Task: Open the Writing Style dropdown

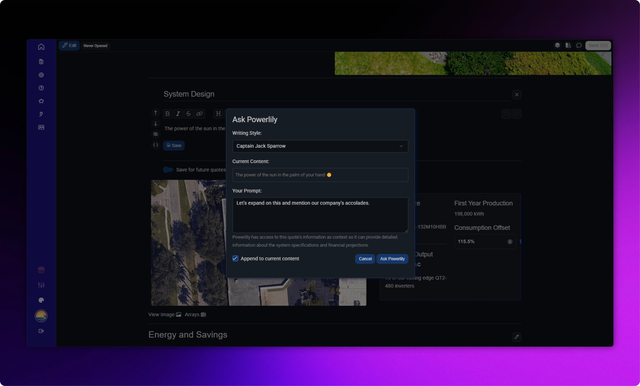Action: click(x=320, y=146)
